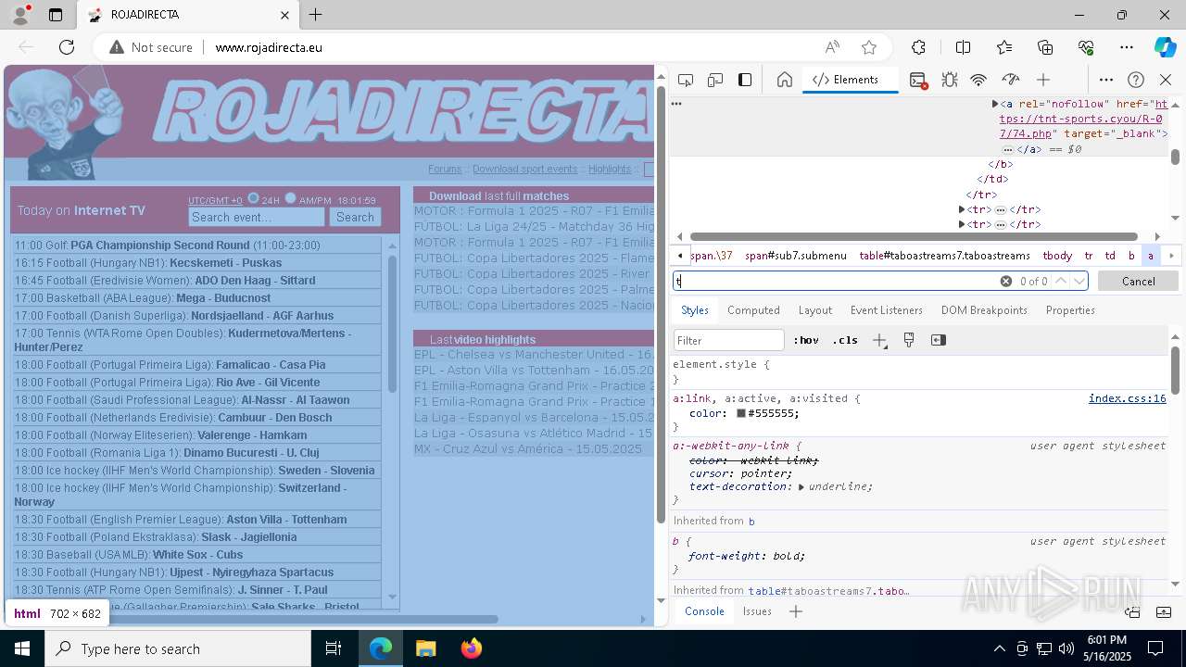This screenshot has width=1186, height=667.
Task: Open the Network wifi icon tool
Action: [x=978, y=80]
